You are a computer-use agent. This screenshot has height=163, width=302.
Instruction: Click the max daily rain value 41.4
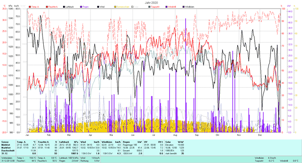[140, 148]
